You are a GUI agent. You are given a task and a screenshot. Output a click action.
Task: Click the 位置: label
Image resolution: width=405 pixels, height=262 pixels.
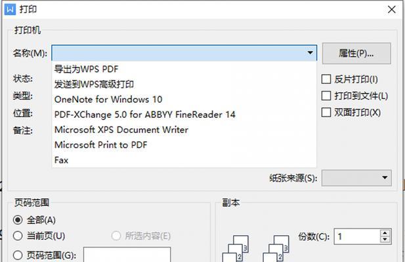coord(23,113)
